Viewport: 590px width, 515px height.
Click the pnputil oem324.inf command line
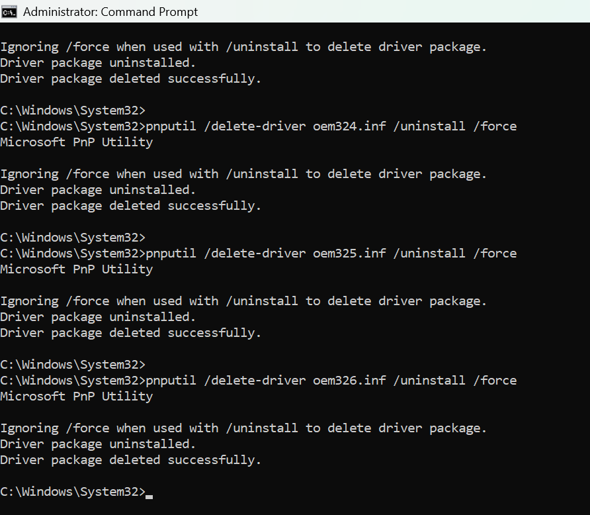(258, 126)
